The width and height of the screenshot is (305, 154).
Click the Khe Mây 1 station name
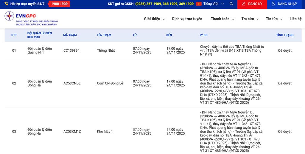coord(105,132)
